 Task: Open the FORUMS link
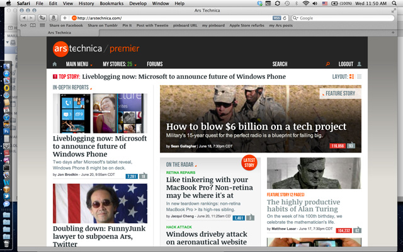click(155, 64)
